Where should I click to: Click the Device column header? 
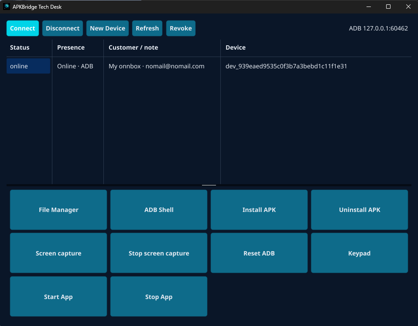point(316,47)
